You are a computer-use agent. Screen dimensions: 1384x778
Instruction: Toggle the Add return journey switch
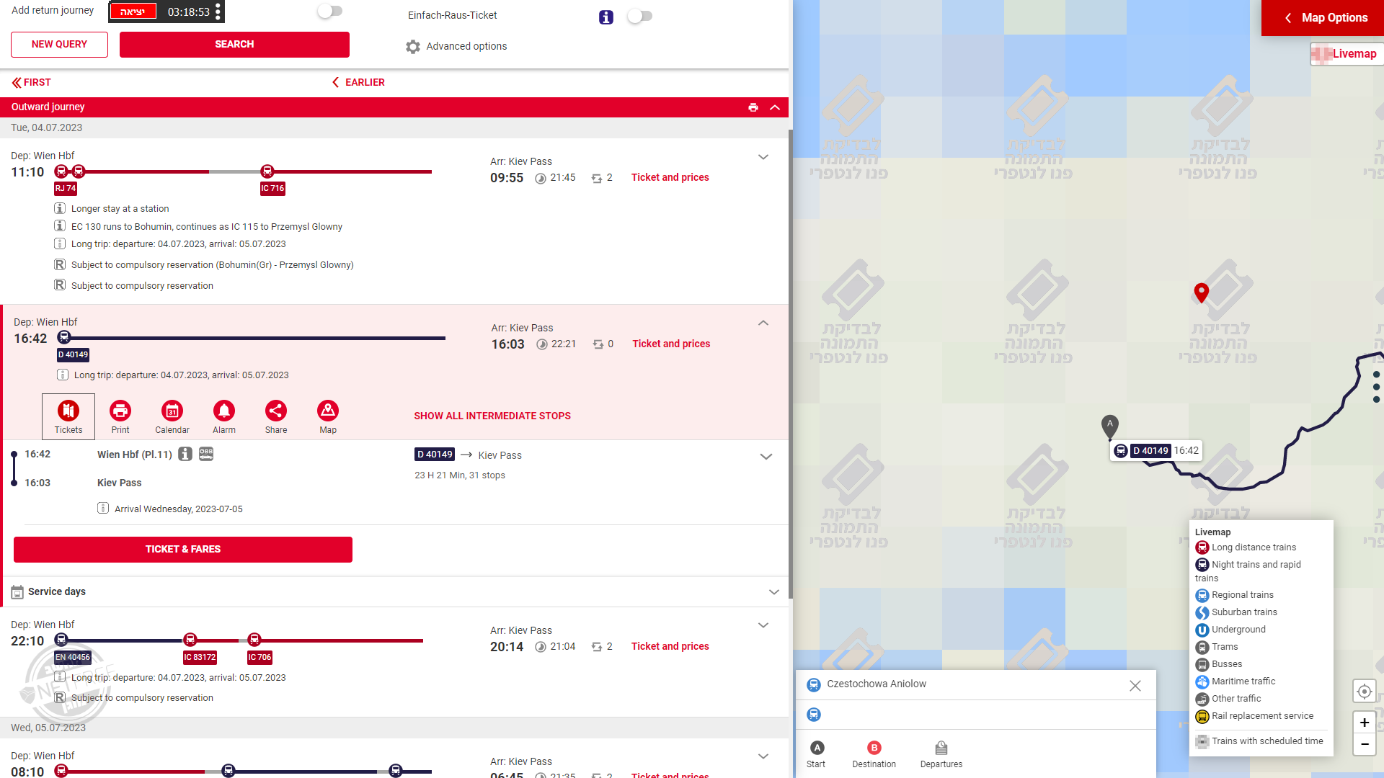(330, 11)
